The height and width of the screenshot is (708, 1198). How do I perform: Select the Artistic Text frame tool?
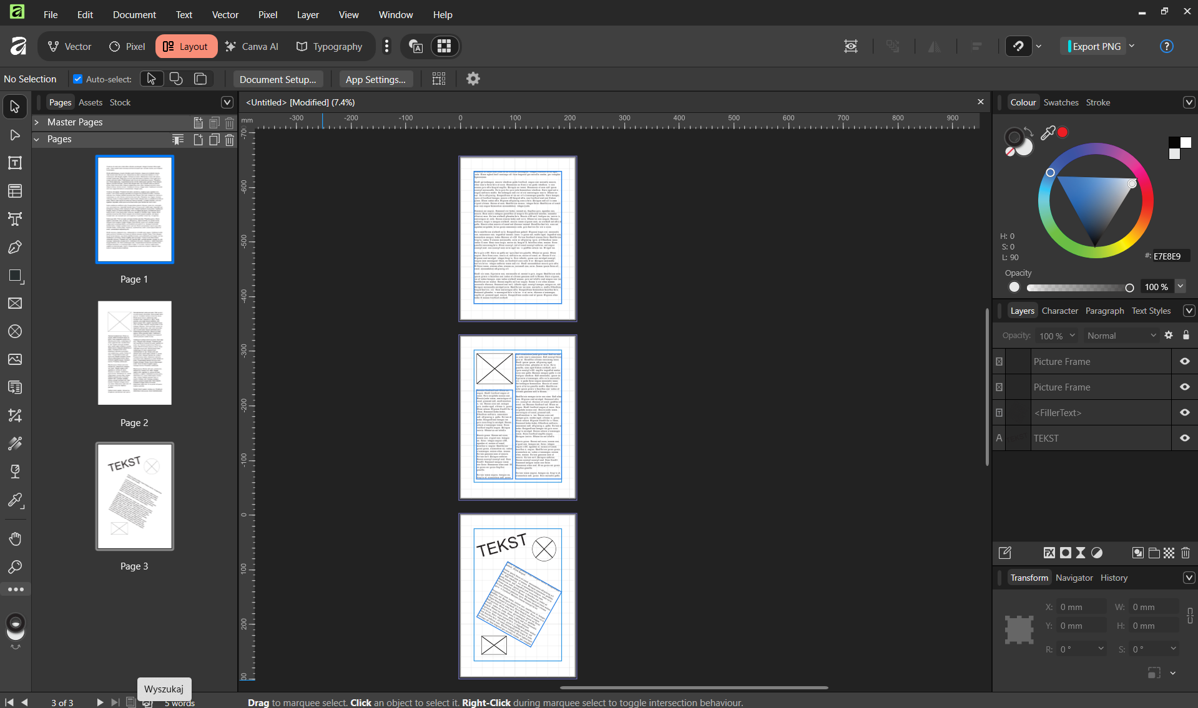15,219
